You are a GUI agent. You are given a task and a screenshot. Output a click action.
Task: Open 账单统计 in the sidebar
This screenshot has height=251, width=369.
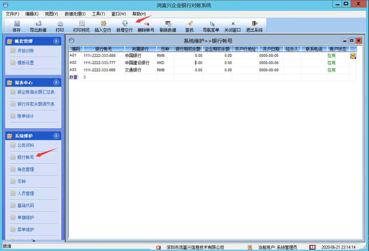click(26, 116)
